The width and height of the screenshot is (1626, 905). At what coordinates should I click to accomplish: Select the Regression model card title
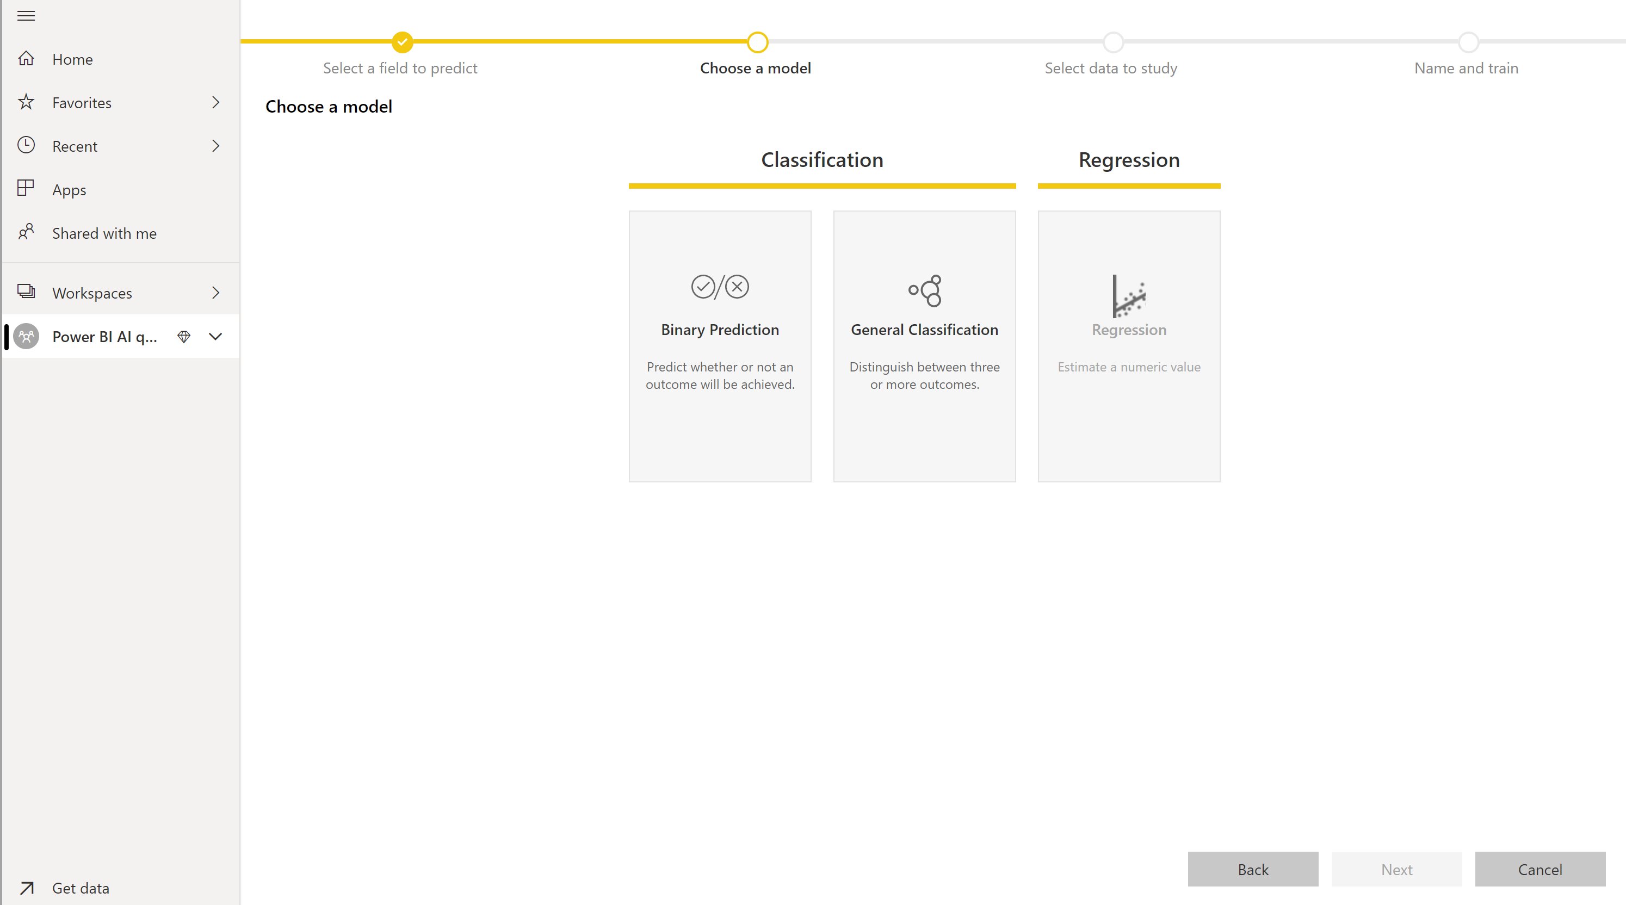click(1129, 330)
